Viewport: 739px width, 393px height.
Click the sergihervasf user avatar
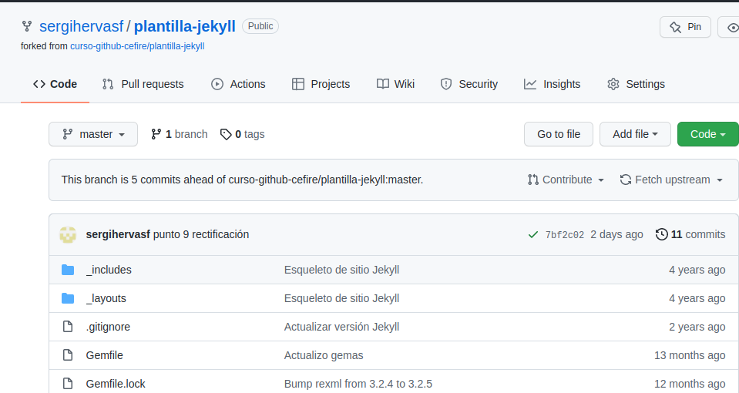pos(68,234)
